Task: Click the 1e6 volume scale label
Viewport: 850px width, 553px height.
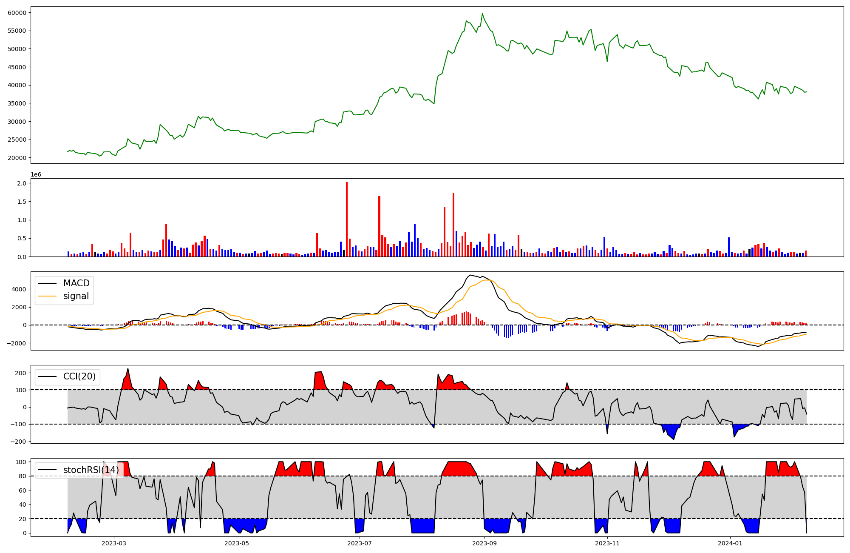Action: 36,175
